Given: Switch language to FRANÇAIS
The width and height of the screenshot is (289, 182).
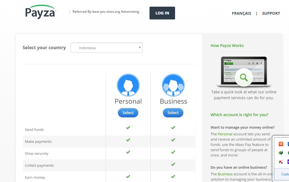Looking at the screenshot, I should [241, 13].
